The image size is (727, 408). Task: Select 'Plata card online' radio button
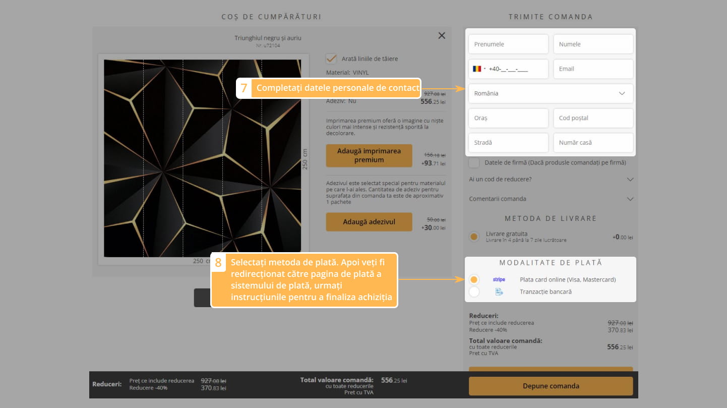pyautogui.click(x=474, y=279)
